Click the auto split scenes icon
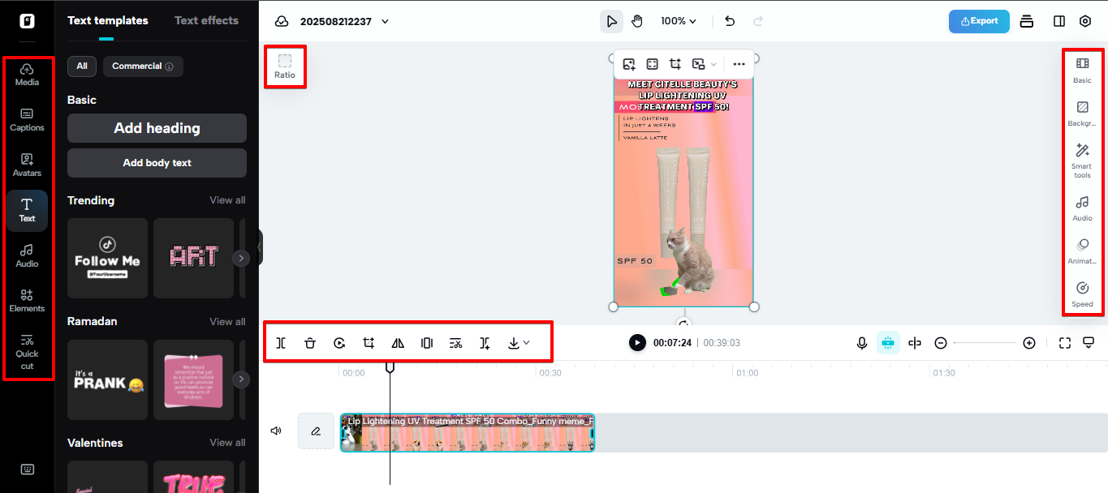The height and width of the screenshot is (493, 1108). pos(485,343)
